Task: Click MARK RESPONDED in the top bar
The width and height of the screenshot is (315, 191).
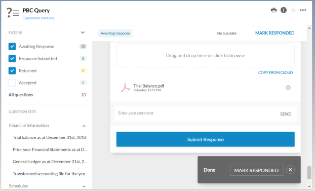Action: click(x=275, y=33)
